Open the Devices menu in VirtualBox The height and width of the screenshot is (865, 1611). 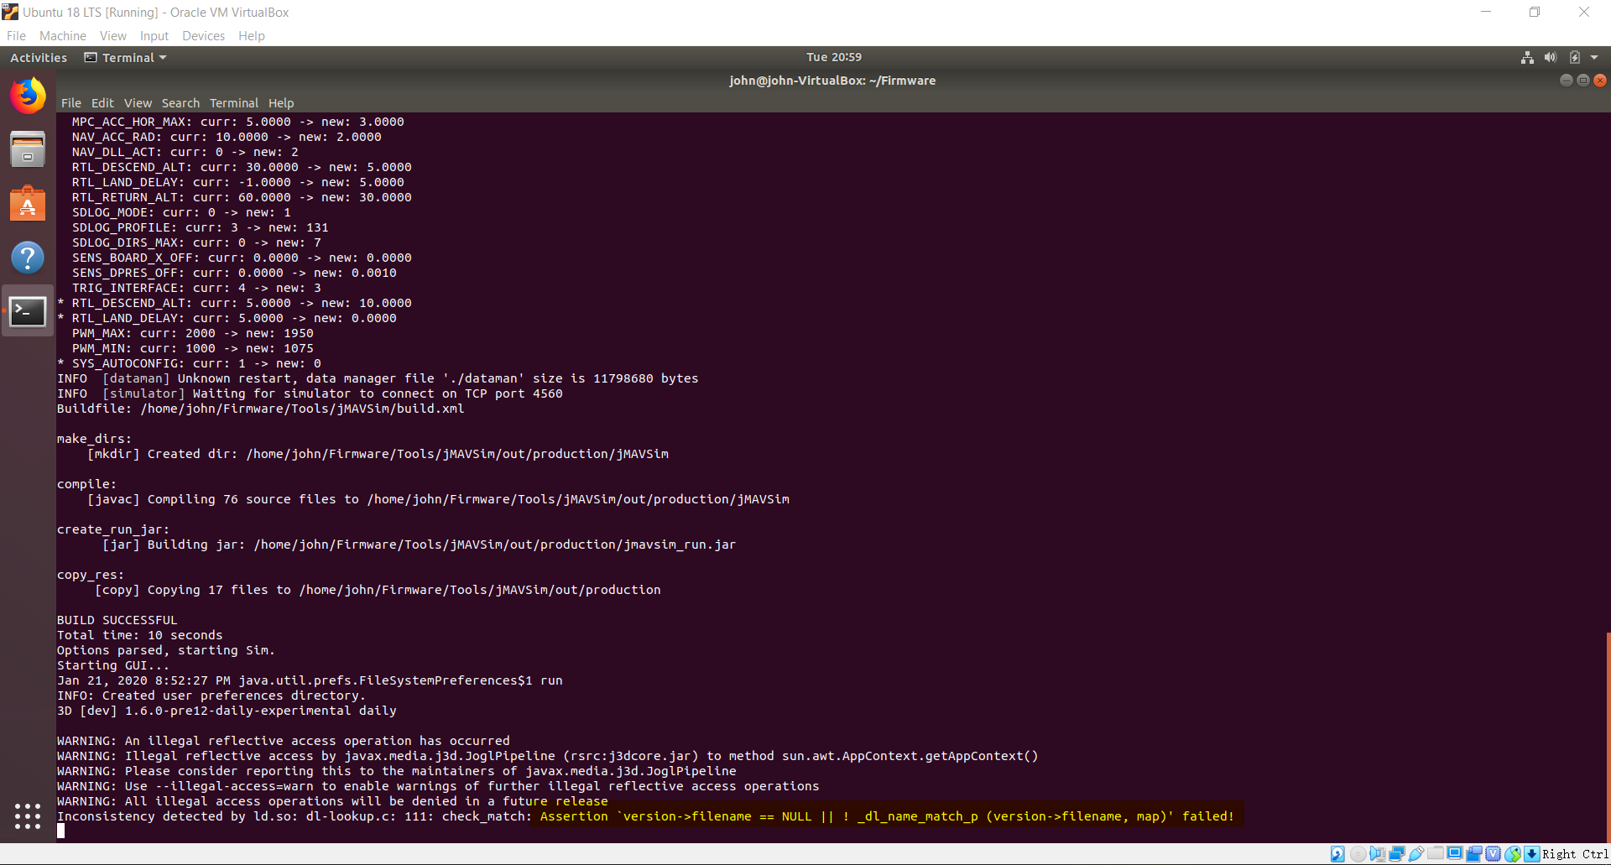point(203,35)
